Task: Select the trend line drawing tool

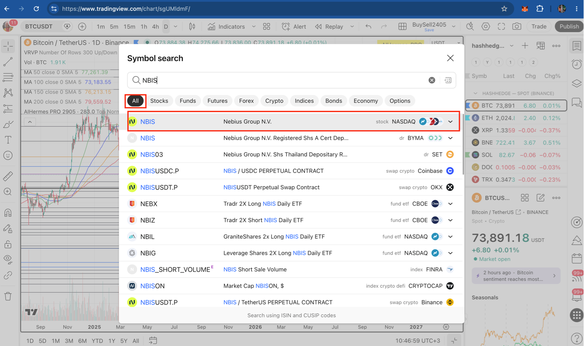Action: click(x=8, y=62)
